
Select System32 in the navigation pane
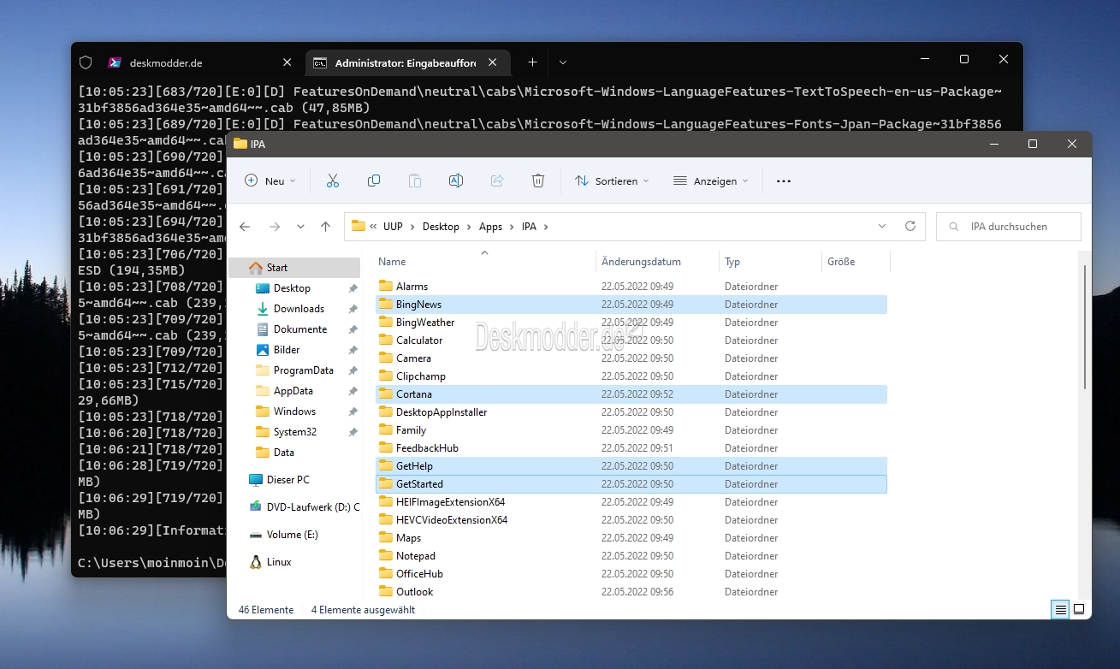click(294, 432)
